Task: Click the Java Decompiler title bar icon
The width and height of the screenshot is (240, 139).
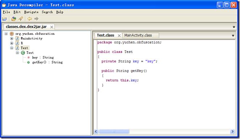Action: click(4, 5)
